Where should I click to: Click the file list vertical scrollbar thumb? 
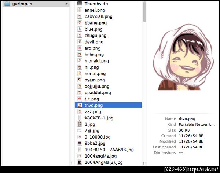(144, 12)
